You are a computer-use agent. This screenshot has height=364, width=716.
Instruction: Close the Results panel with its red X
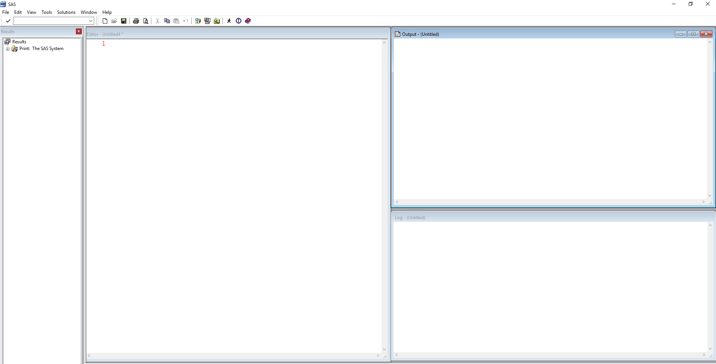78,31
